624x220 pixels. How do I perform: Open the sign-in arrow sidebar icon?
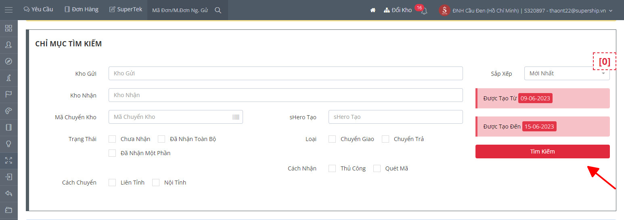pos(8,177)
